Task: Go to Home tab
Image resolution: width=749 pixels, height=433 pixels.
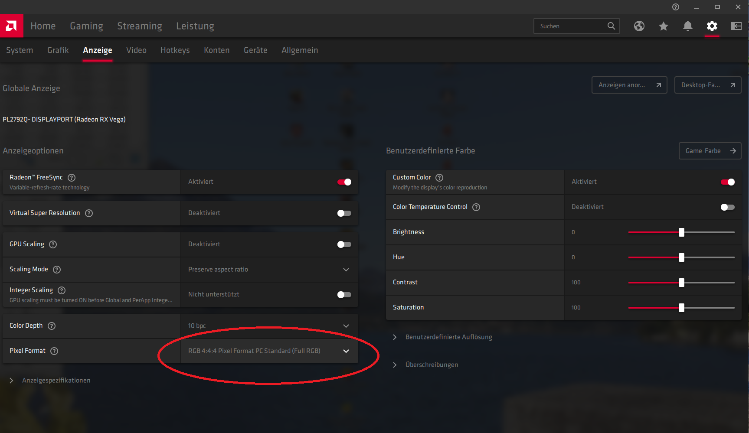Action: tap(43, 26)
